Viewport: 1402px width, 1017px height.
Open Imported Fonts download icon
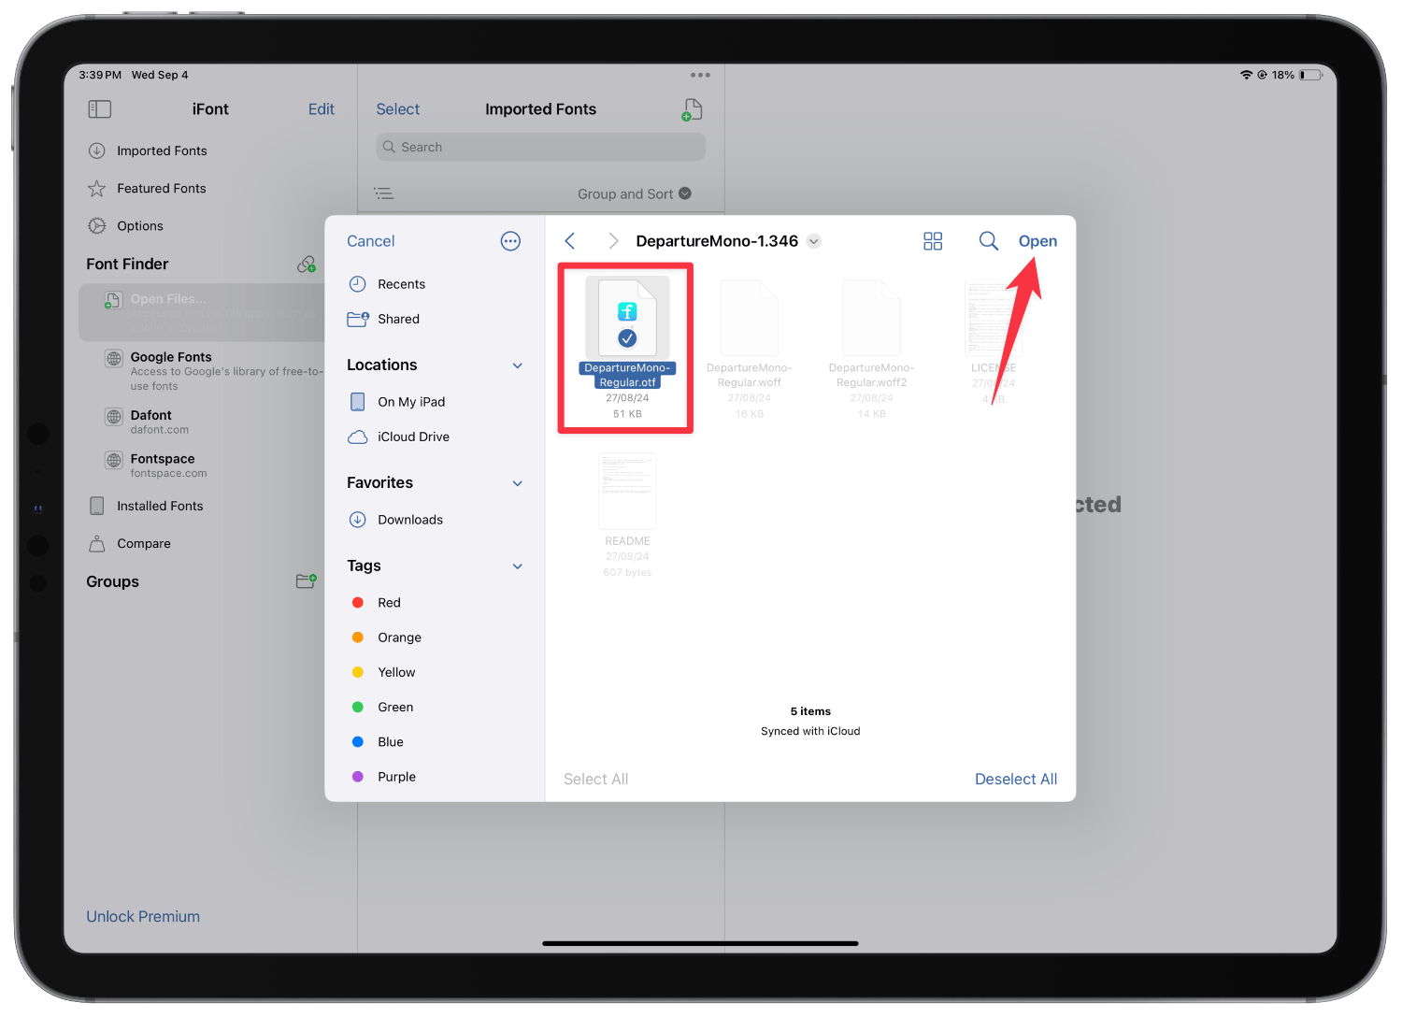pyautogui.click(x=97, y=150)
